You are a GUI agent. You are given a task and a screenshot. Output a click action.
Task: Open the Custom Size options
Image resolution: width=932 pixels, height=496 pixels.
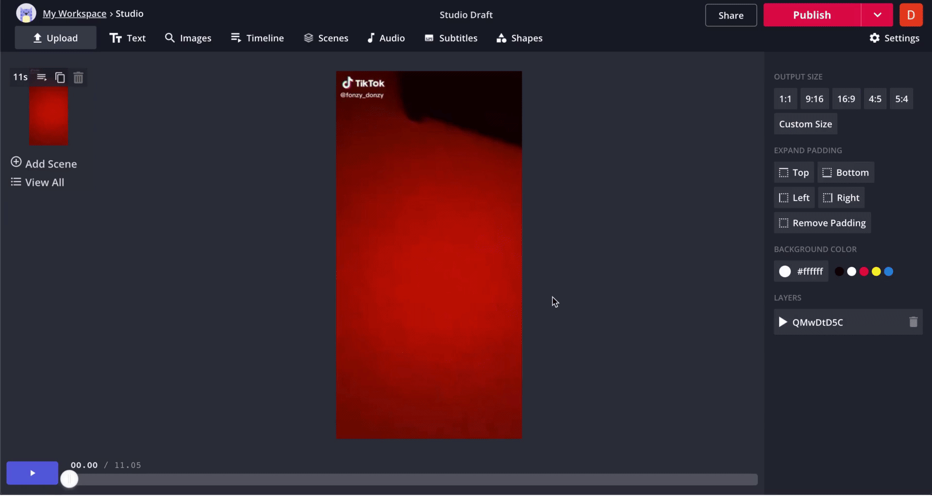(805, 124)
